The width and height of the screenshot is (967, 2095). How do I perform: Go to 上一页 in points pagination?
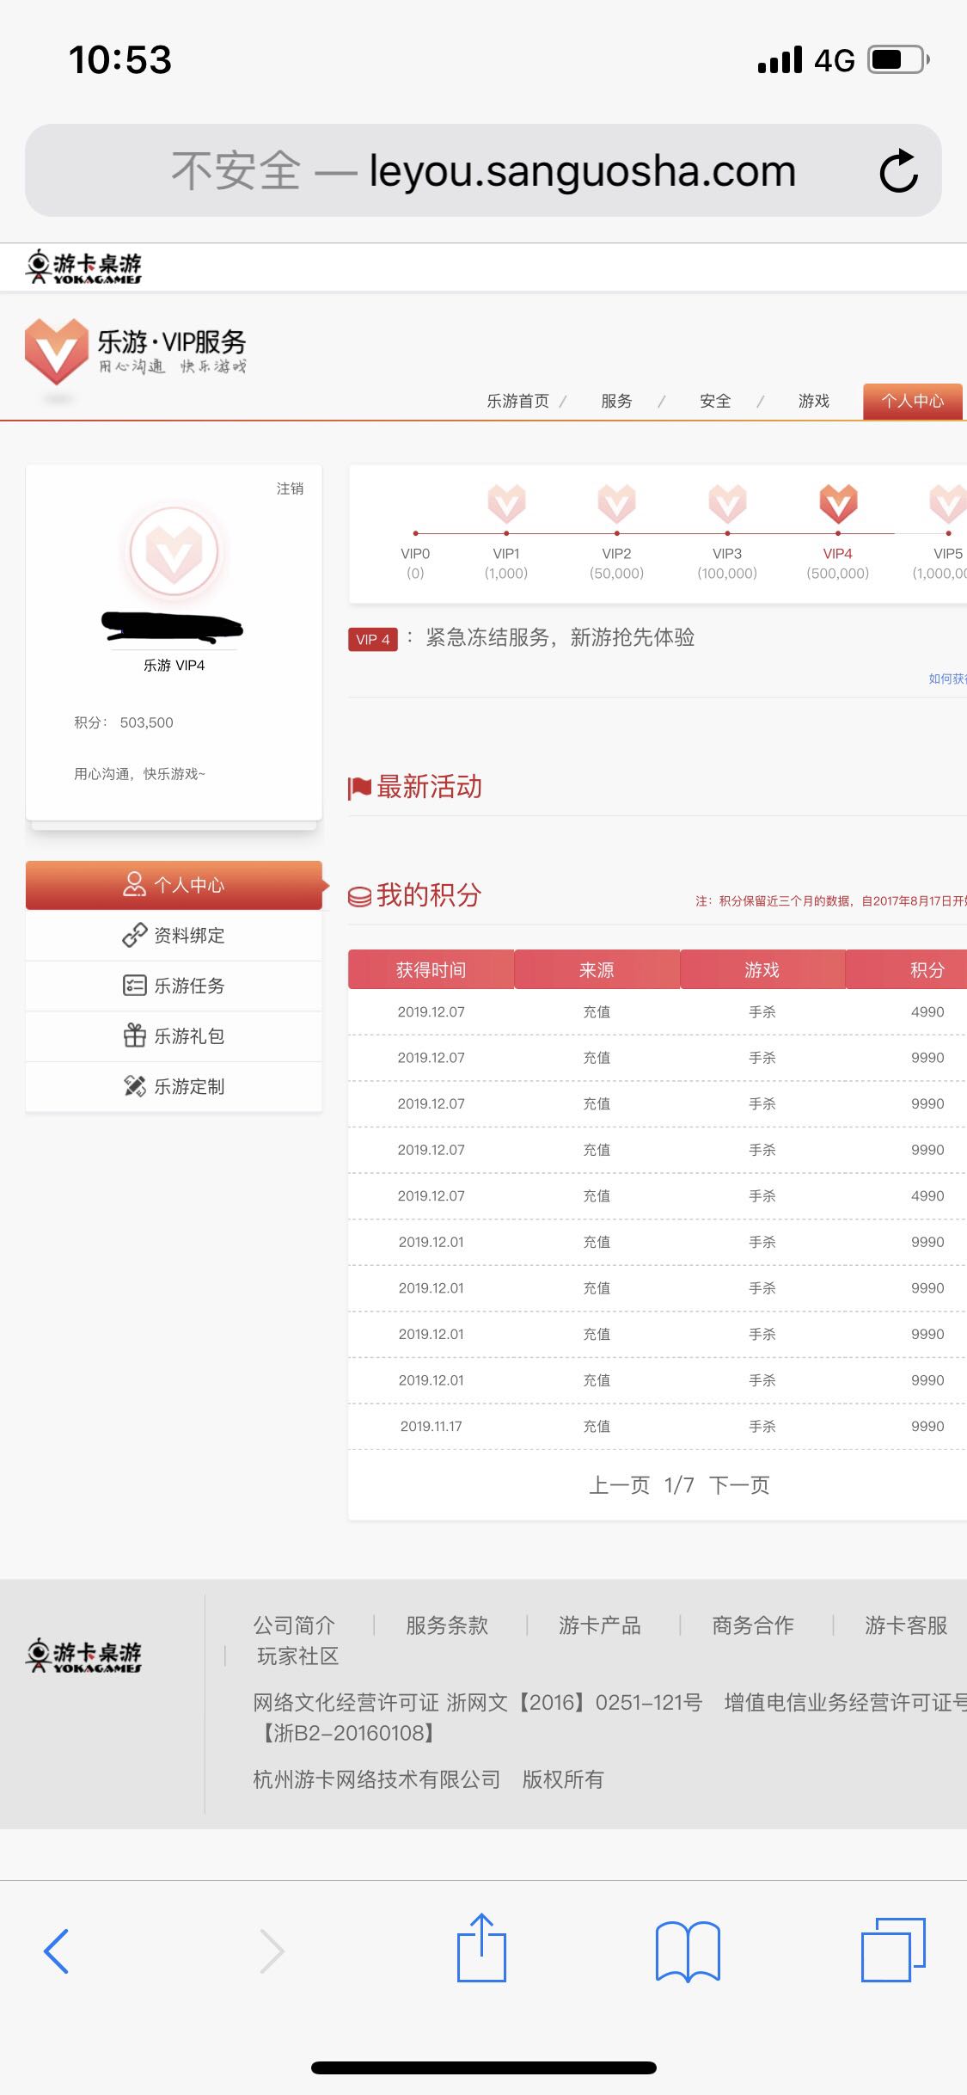click(619, 1485)
